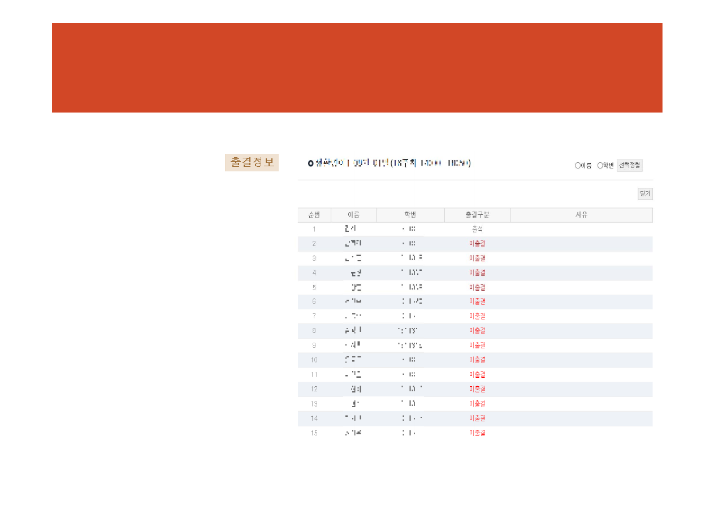714x505 pixels.
Task: Click the 순번 column header
Action: click(x=314, y=215)
